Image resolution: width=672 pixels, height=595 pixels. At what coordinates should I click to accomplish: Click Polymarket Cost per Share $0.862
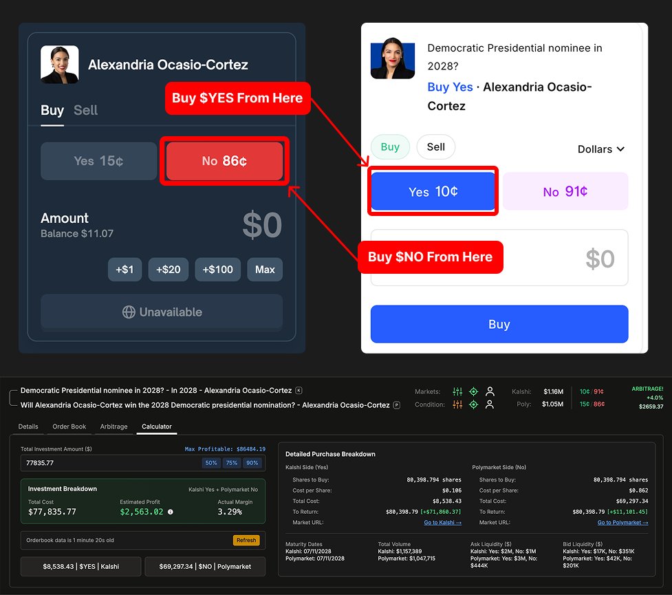[638, 490]
